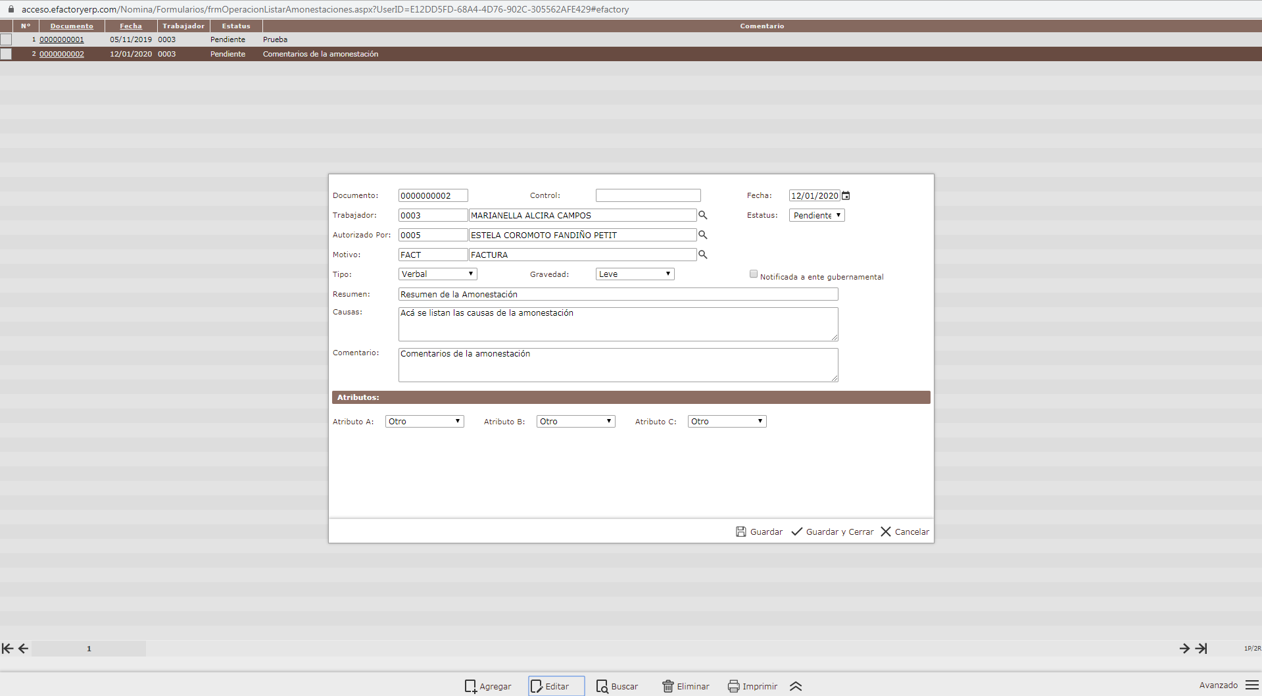This screenshot has width=1262, height=696.
Task: Click date 05/11/2019 in row 1
Action: [x=131, y=39]
